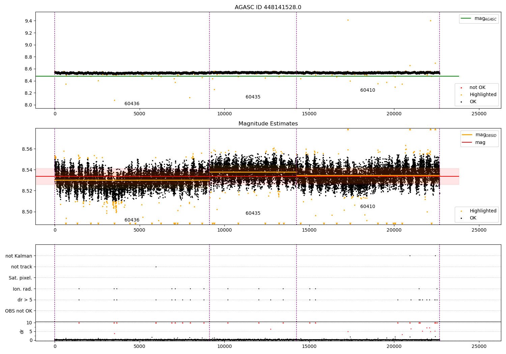This screenshot has width=506, height=354.
Task: Click the 8.52 y-axis tick label
Action: click(27, 191)
